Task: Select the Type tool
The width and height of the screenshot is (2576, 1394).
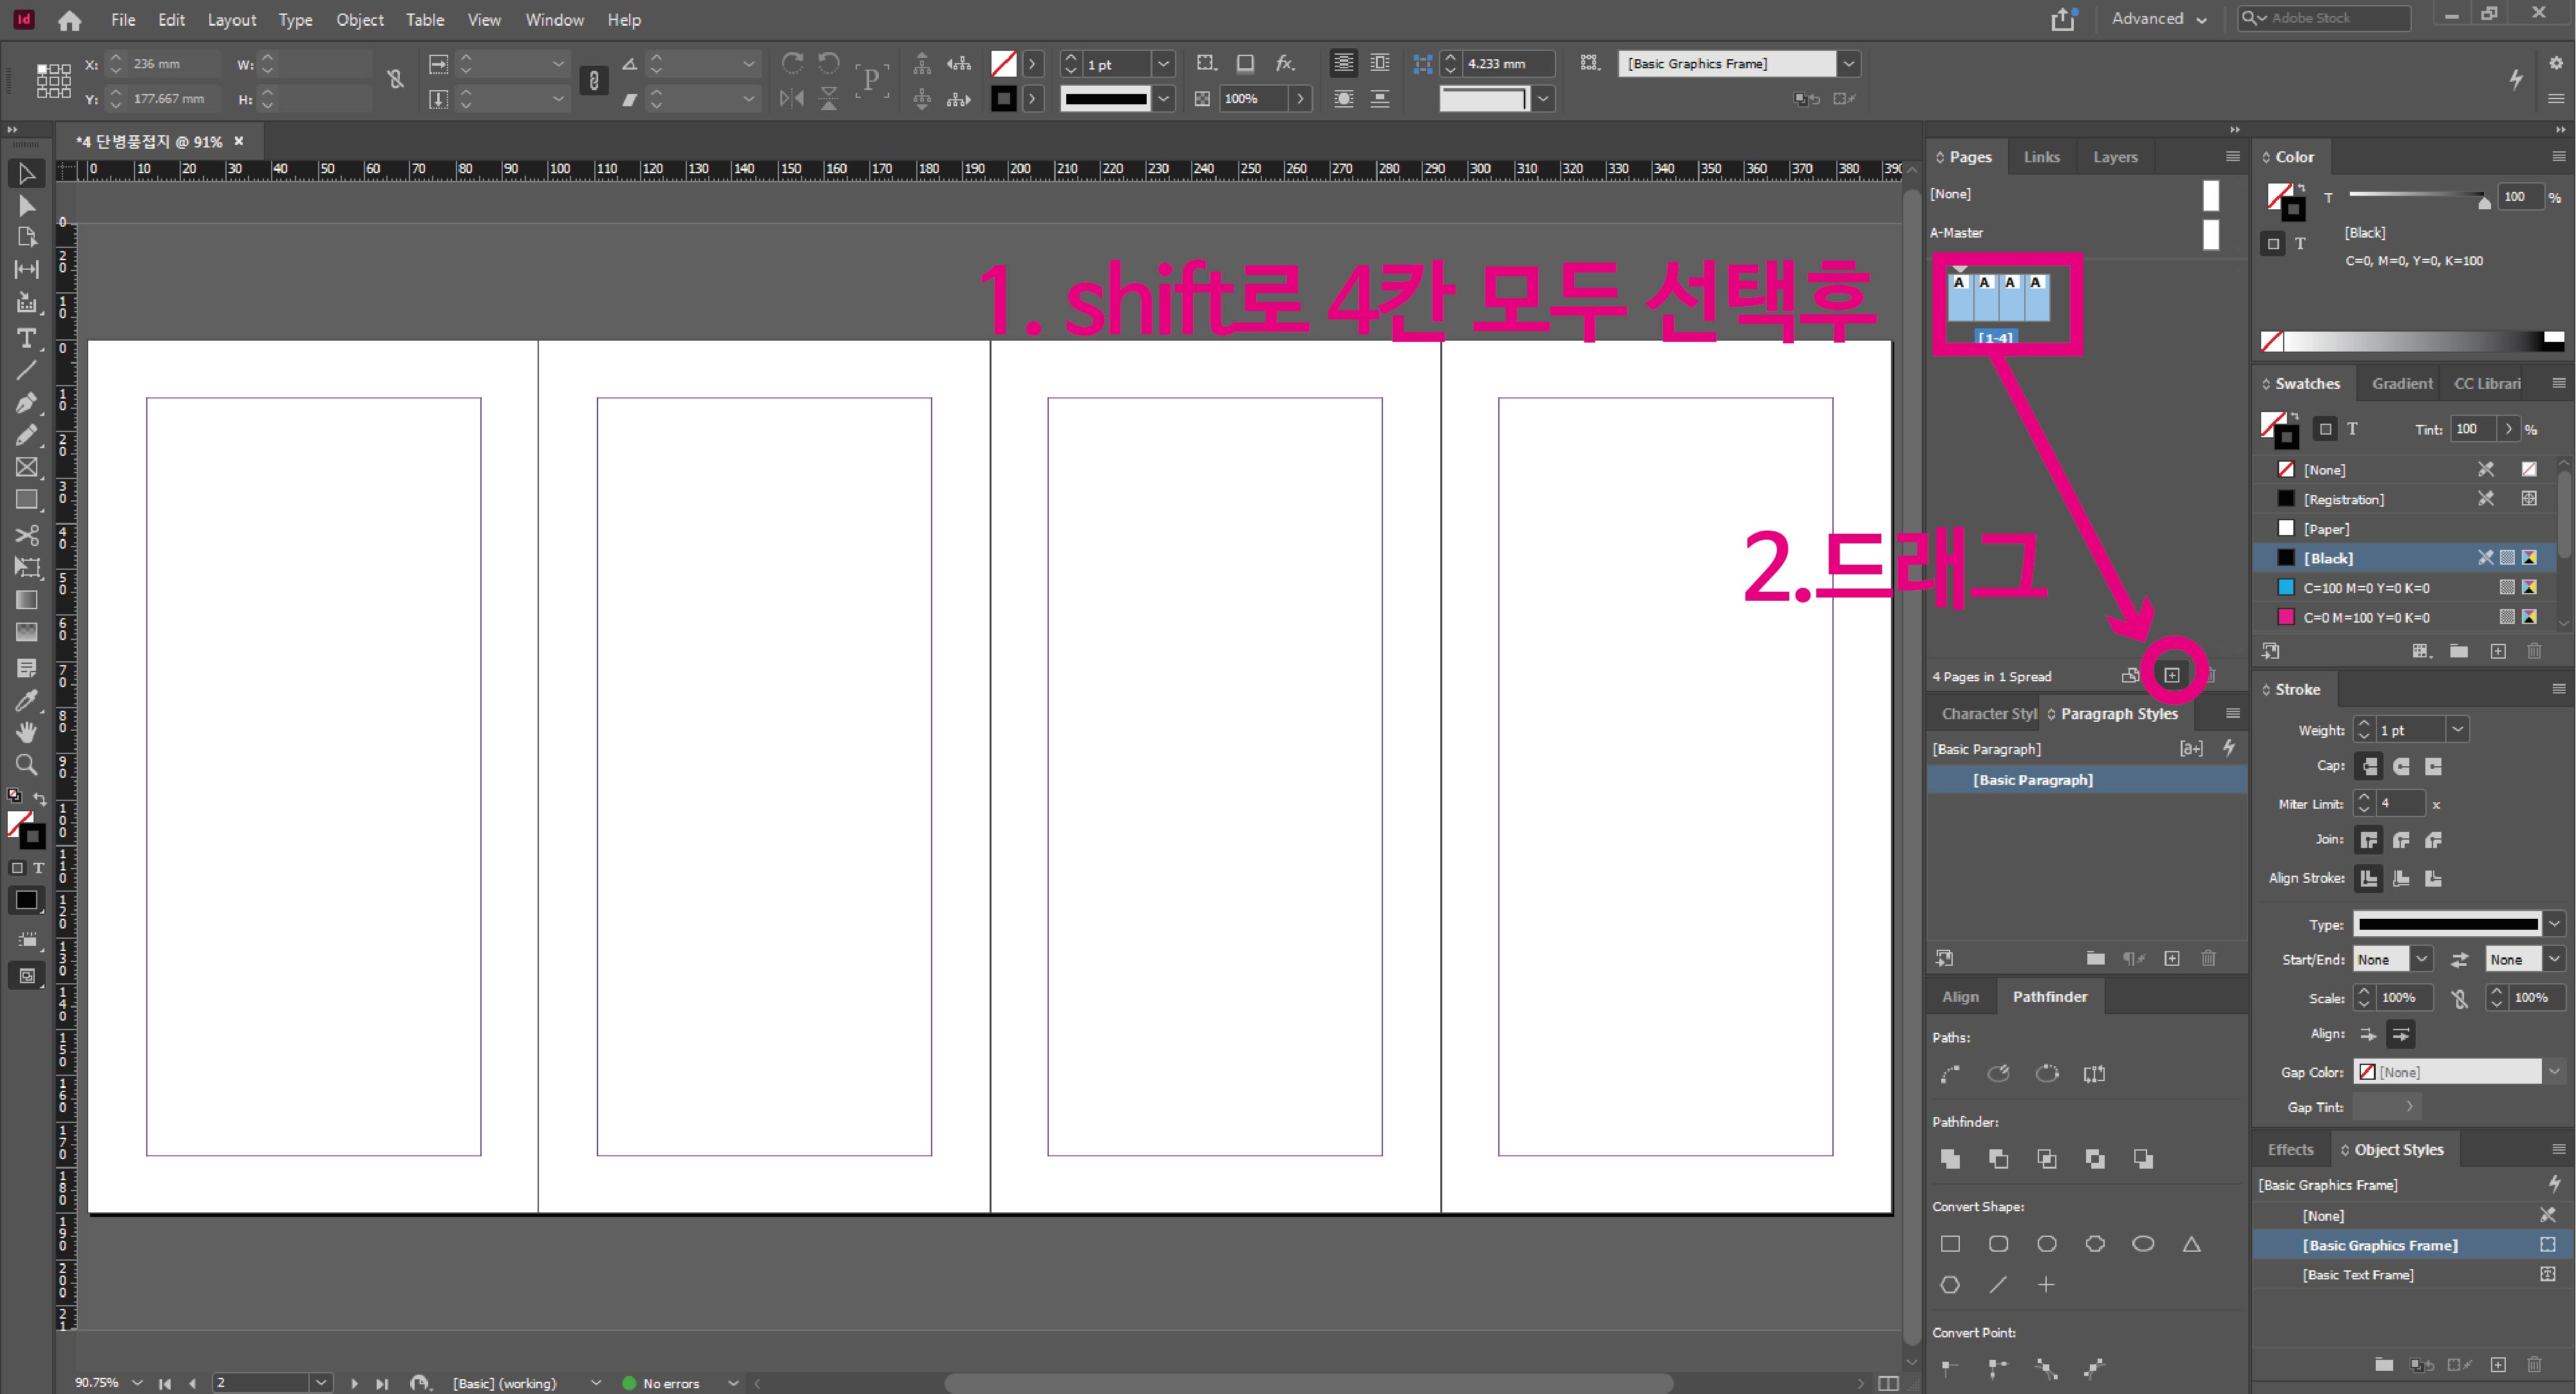Action: pos(27,338)
